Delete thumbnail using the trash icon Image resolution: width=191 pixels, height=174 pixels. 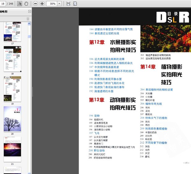pyautogui.click(x=28, y=19)
